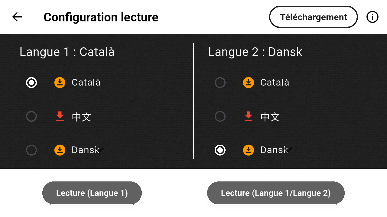Select Català radio button for Langue 2

(x=220, y=83)
